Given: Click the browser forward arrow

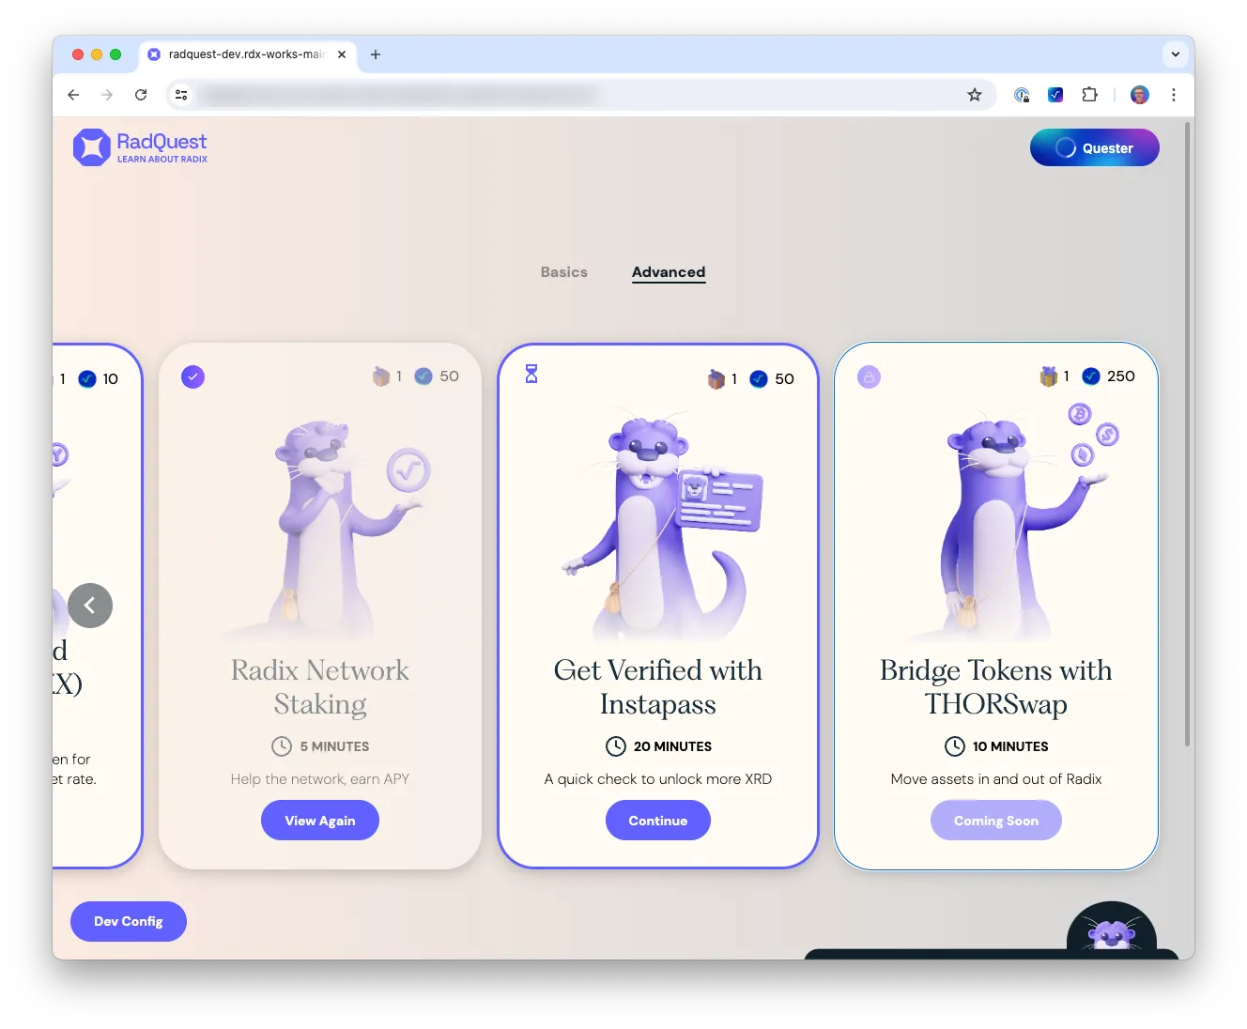Looking at the screenshot, I should [107, 95].
